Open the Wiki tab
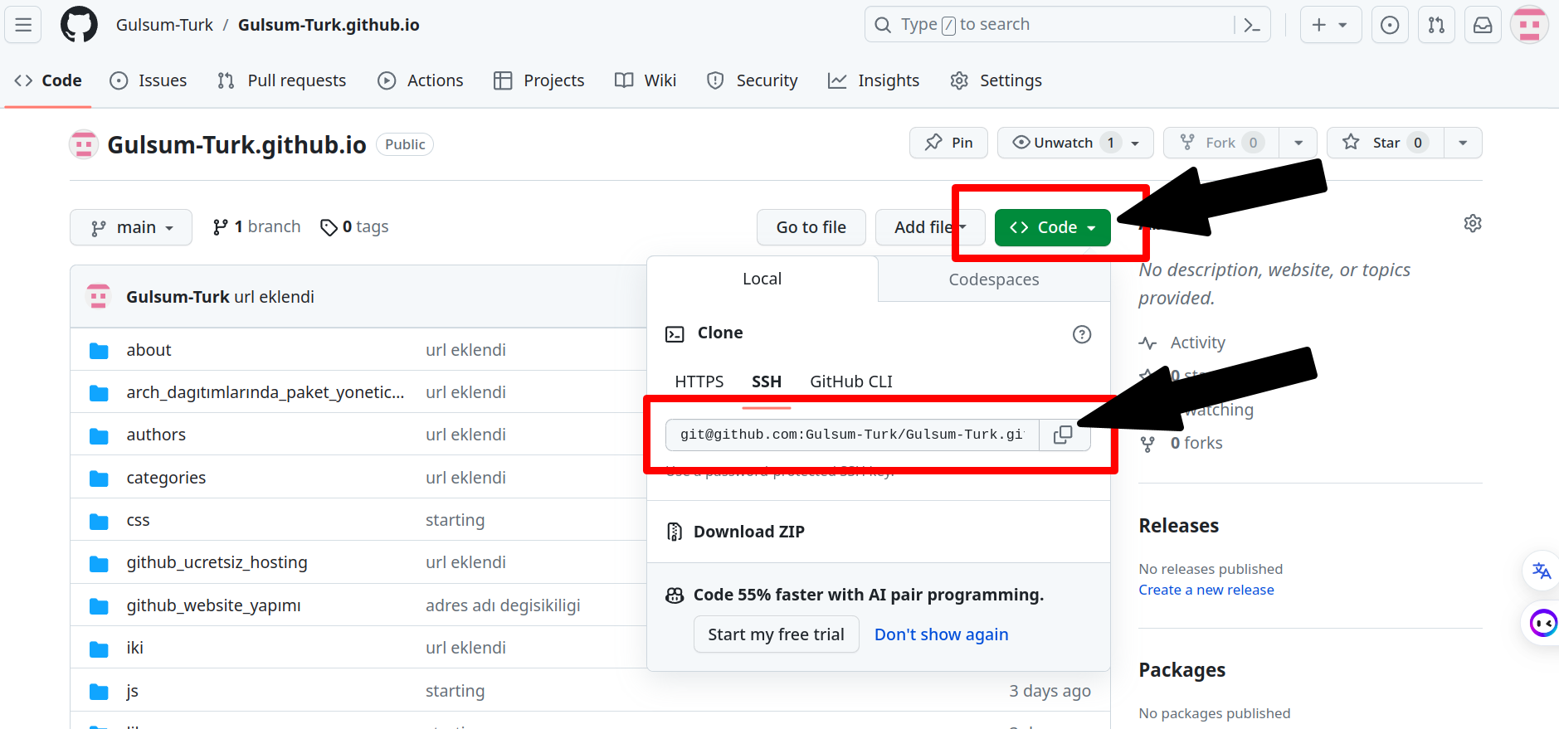The image size is (1559, 729). point(646,80)
